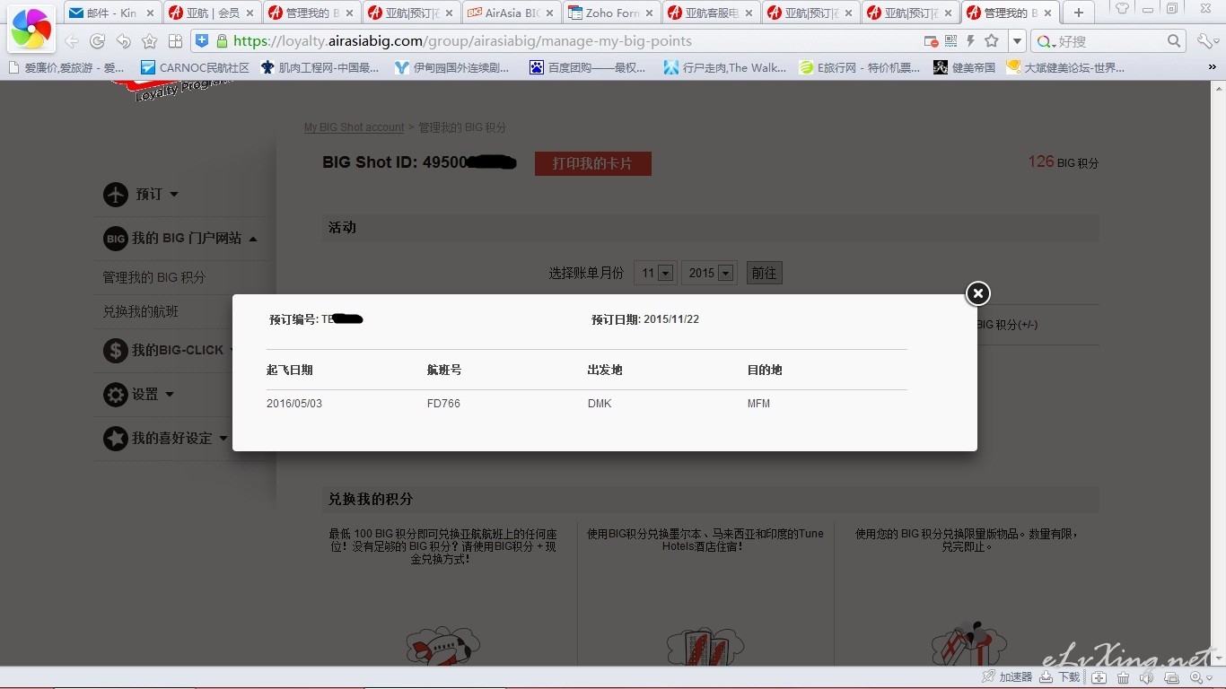
Task: Go back using browser back arrow
Action: point(72,41)
